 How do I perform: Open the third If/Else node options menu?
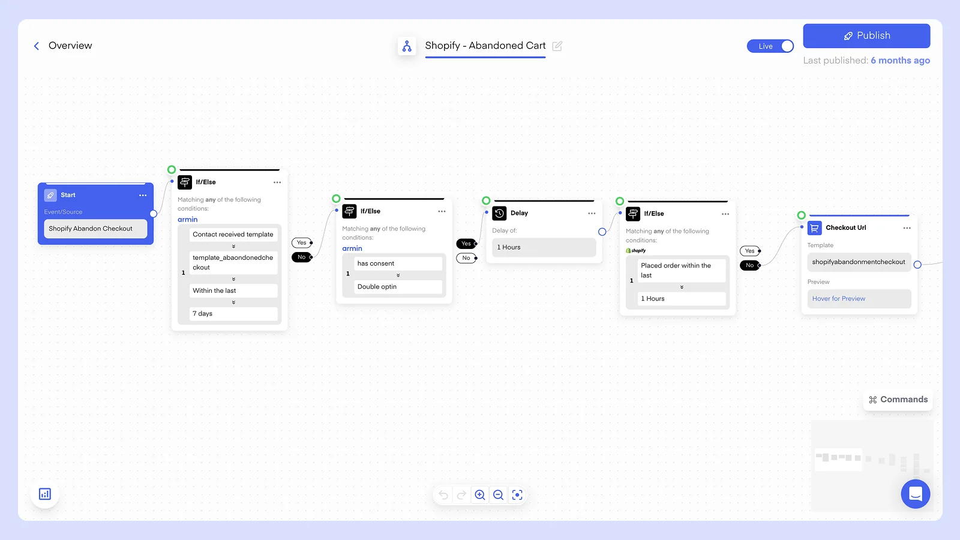(x=725, y=214)
